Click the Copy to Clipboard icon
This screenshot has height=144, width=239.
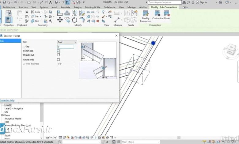(27, 17)
